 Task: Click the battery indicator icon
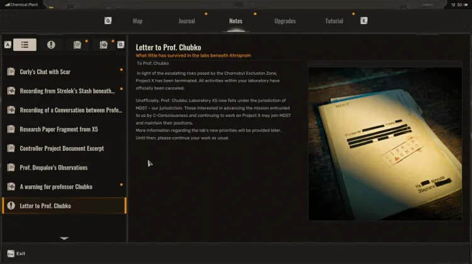click(466, 5)
